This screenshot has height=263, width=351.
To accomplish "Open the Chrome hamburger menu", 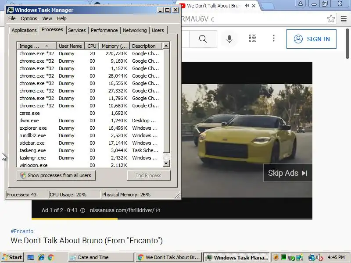I will click(x=344, y=19).
